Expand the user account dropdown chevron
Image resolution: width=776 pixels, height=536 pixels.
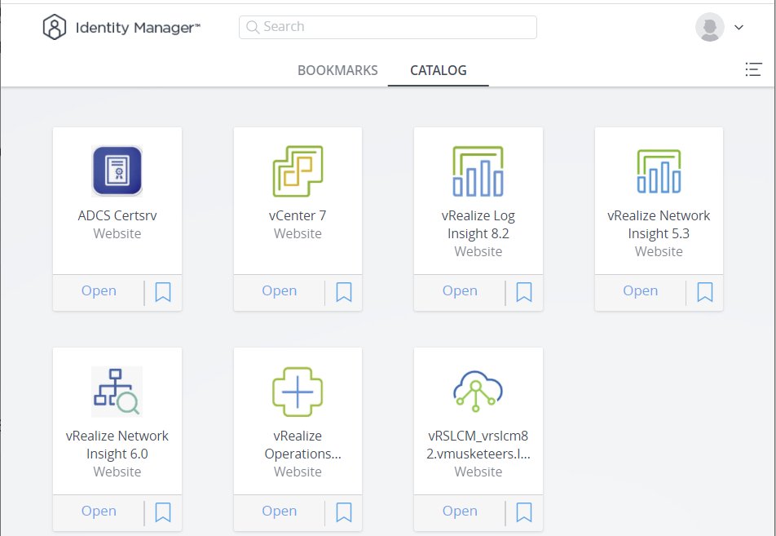(739, 27)
